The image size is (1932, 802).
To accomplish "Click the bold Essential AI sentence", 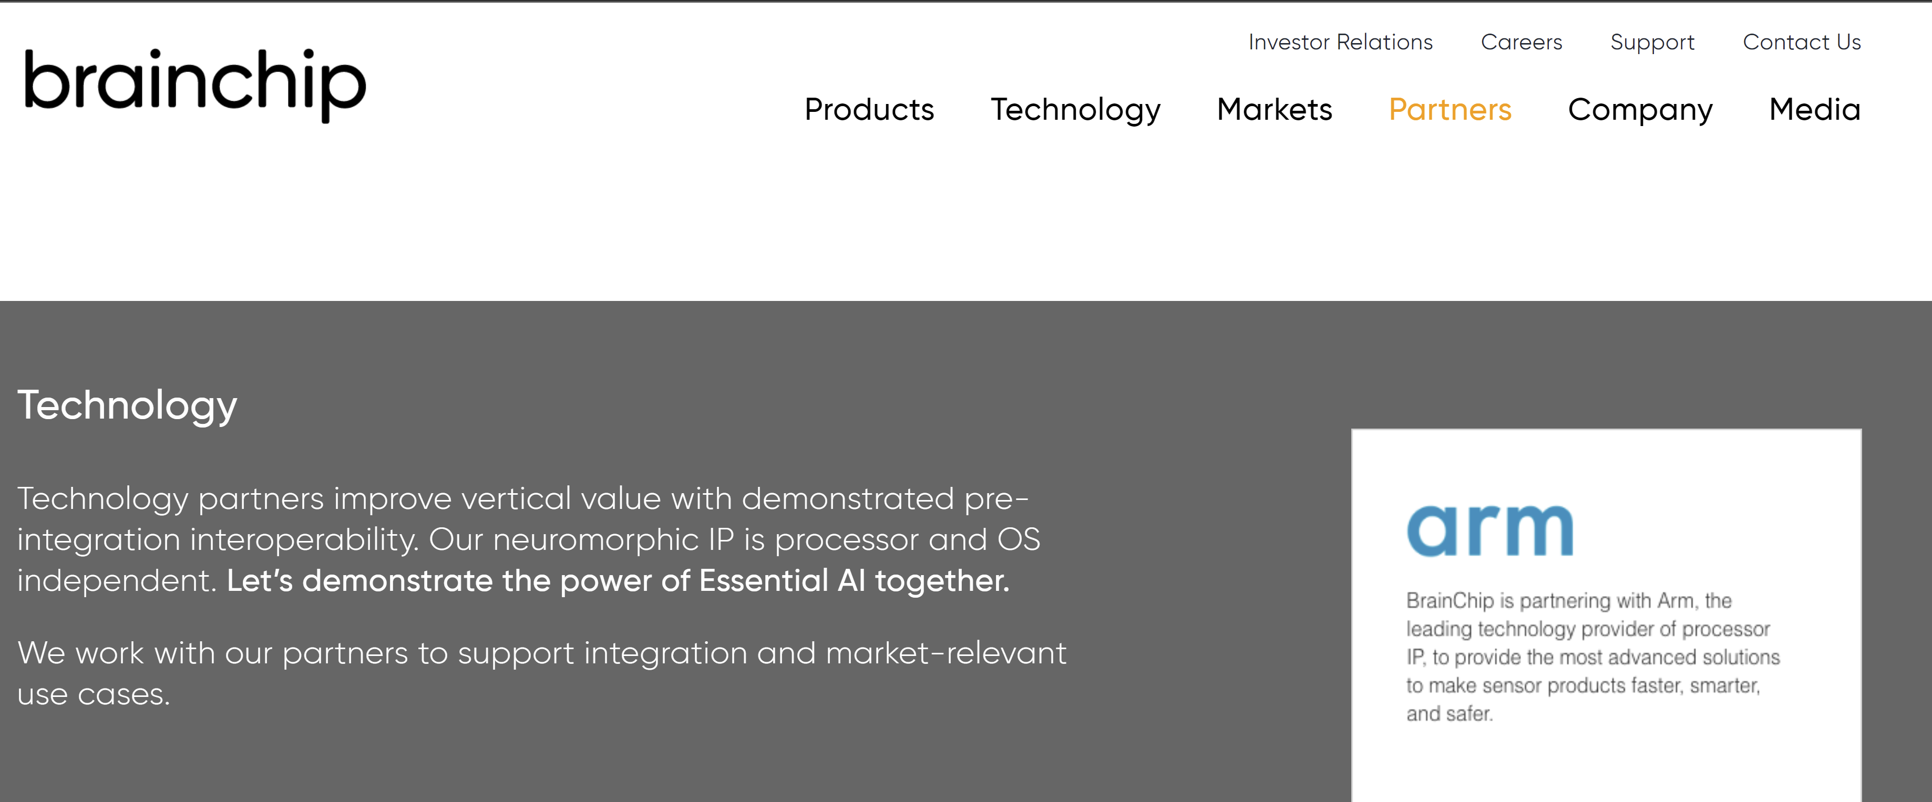I will tap(618, 581).
